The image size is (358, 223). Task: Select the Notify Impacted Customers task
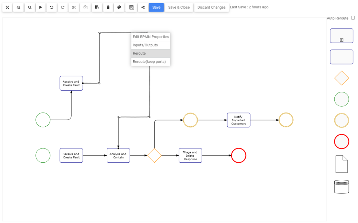click(238, 120)
